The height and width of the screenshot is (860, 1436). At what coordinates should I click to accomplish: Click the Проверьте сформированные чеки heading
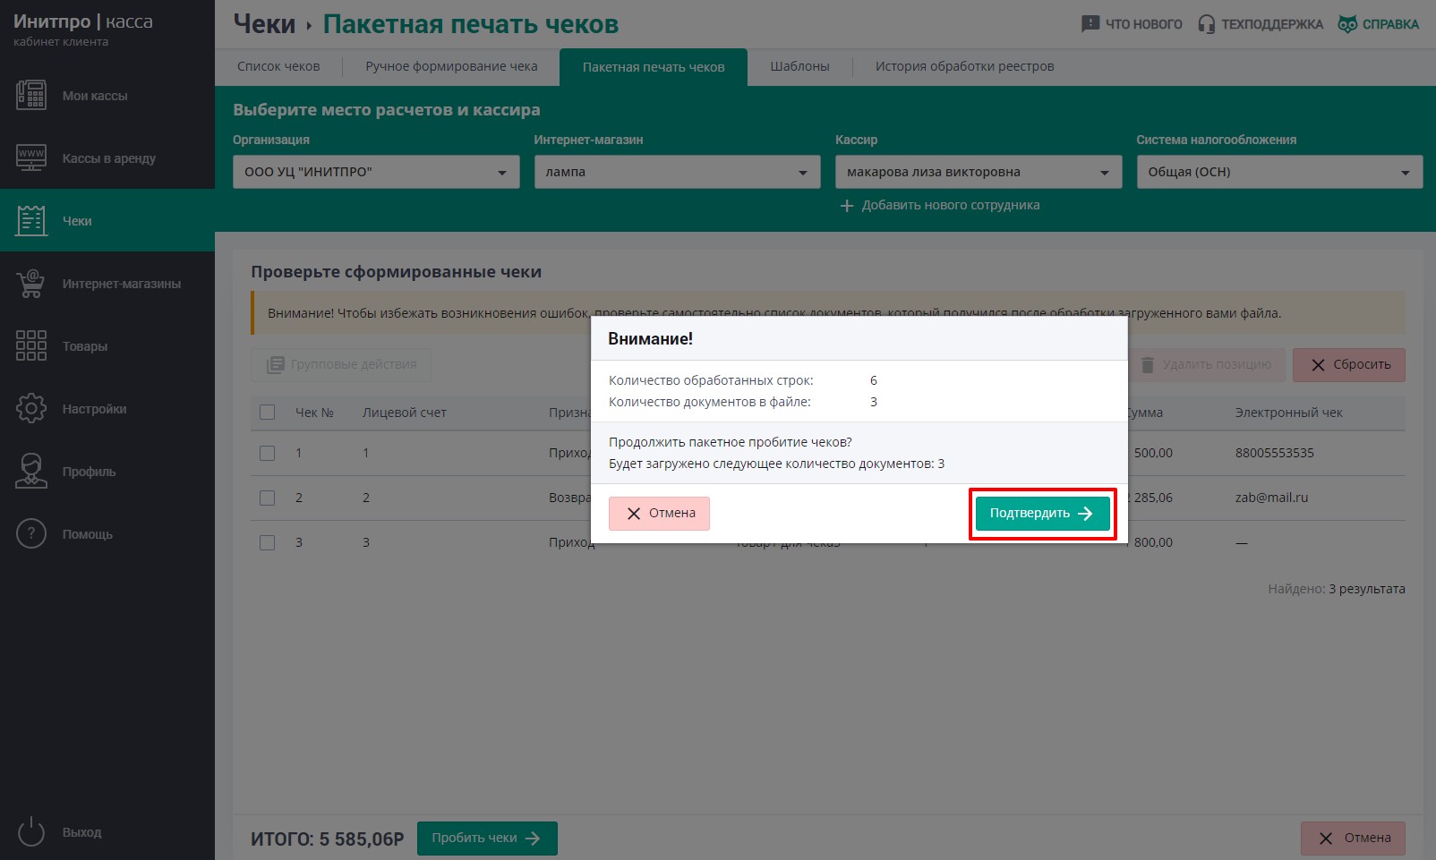[x=396, y=272]
